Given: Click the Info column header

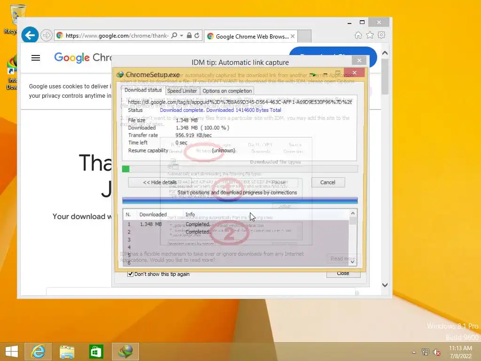Looking at the screenshot, I should [x=190, y=214].
